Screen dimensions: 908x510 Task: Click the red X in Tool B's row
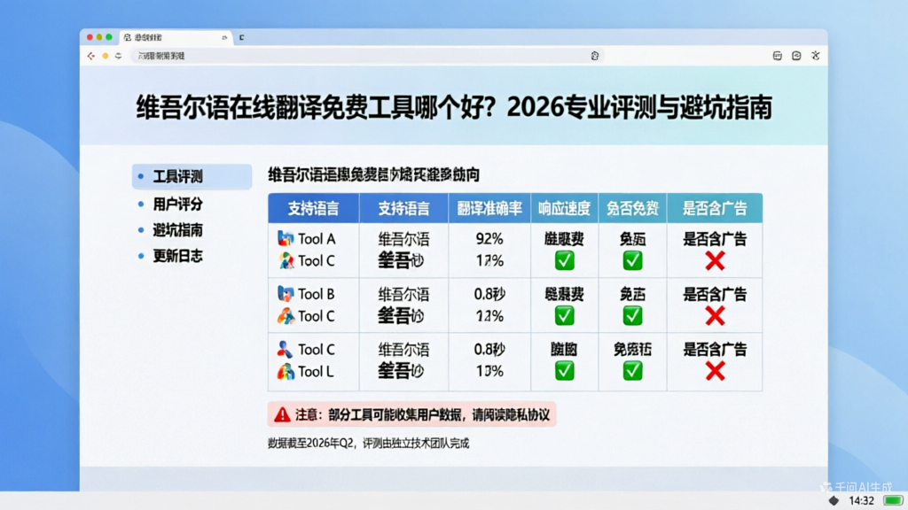tap(716, 316)
